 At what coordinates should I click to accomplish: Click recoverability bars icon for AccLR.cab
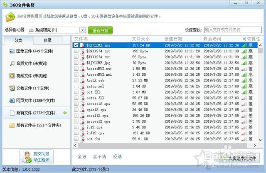(x=244, y=81)
